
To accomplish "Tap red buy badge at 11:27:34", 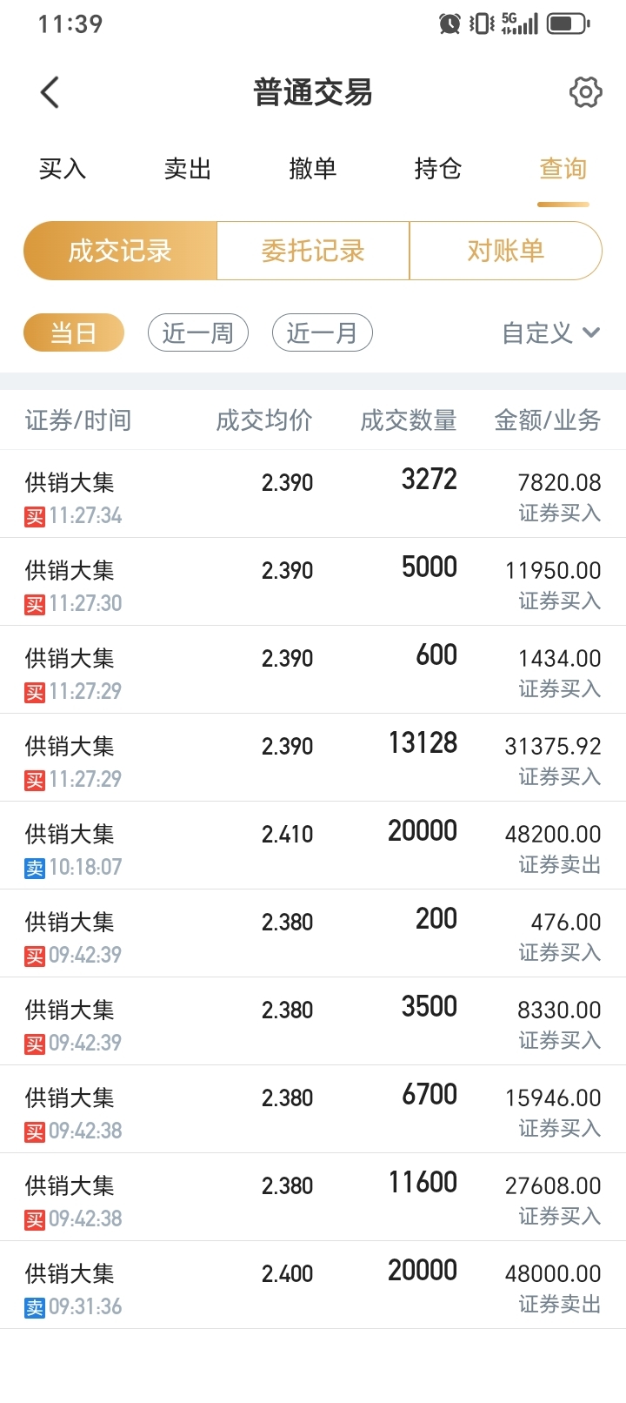I will (x=35, y=517).
